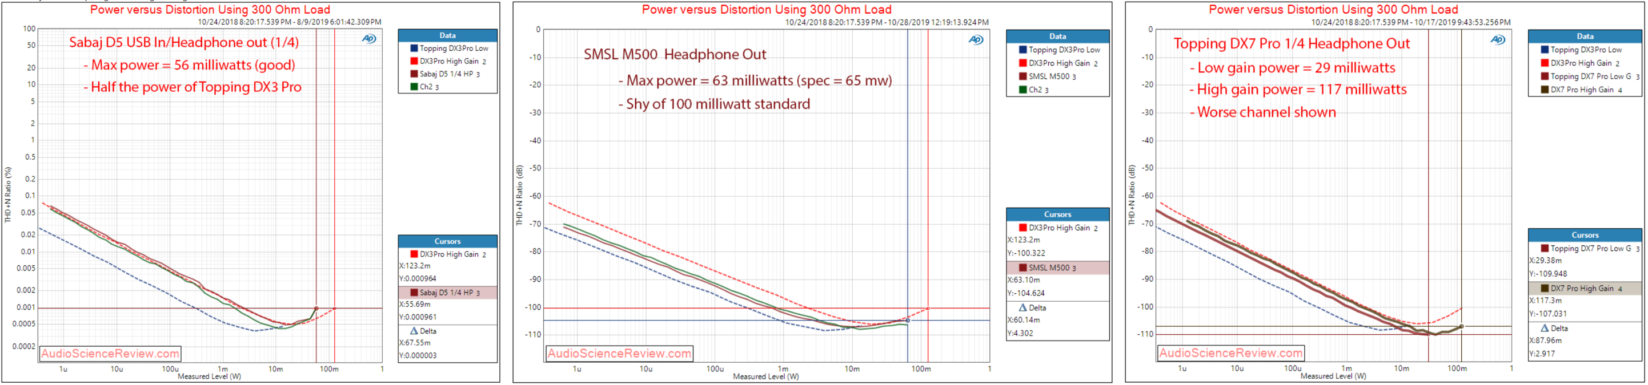Click the 'Data' panel header in the SMSL chart
1648x385 pixels.
coord(1057,37)
